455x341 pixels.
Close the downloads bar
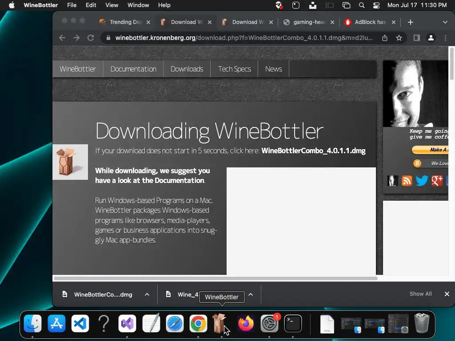(x=447, y=294)
